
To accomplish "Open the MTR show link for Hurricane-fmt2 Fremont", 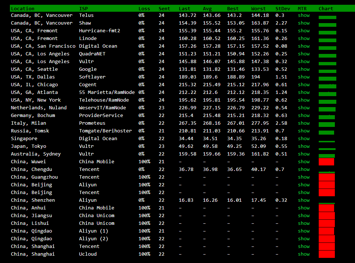I will (303, 31).
